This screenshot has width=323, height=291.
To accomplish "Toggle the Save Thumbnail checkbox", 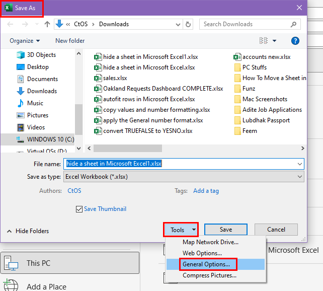I will pos(79,209).
